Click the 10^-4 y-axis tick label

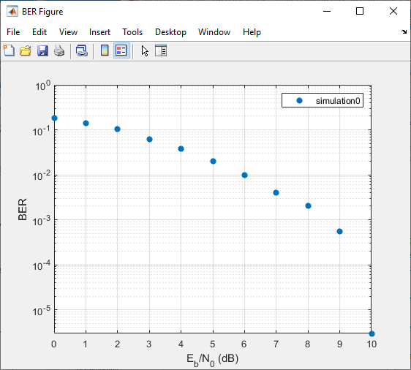[x=42, y=265]
